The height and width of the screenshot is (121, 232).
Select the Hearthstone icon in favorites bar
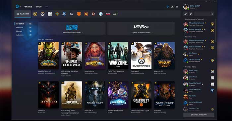tap(57, 14)
